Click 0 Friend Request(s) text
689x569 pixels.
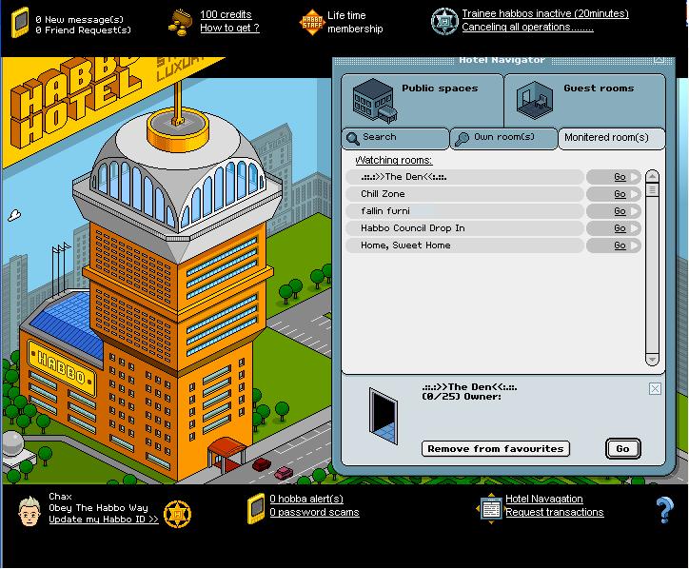click(x=83, y=30)
